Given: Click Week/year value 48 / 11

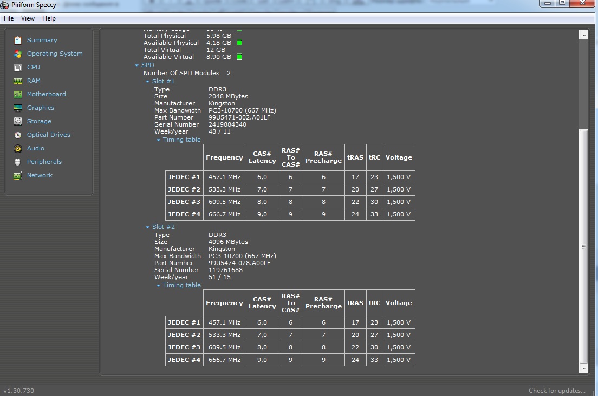Looking at the screenshot, I should 219,131.
